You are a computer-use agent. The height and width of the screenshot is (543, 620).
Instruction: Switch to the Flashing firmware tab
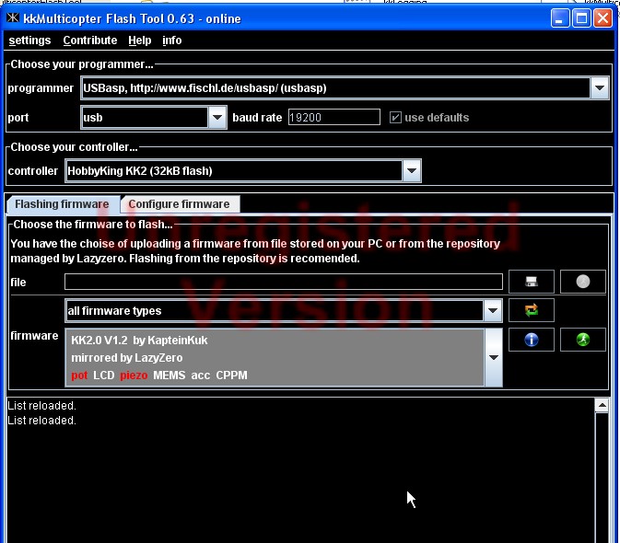[62, 204]
